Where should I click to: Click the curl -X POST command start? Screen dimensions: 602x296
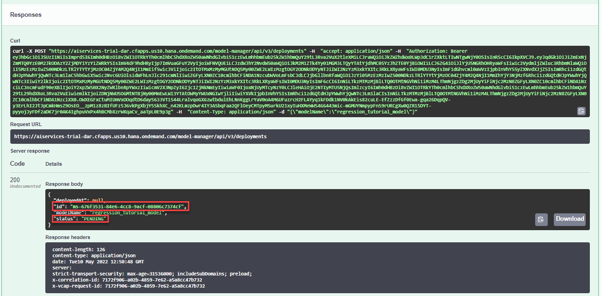29,50
